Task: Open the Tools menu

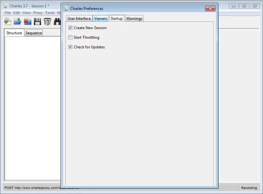Action: click(x=50, y=13)
